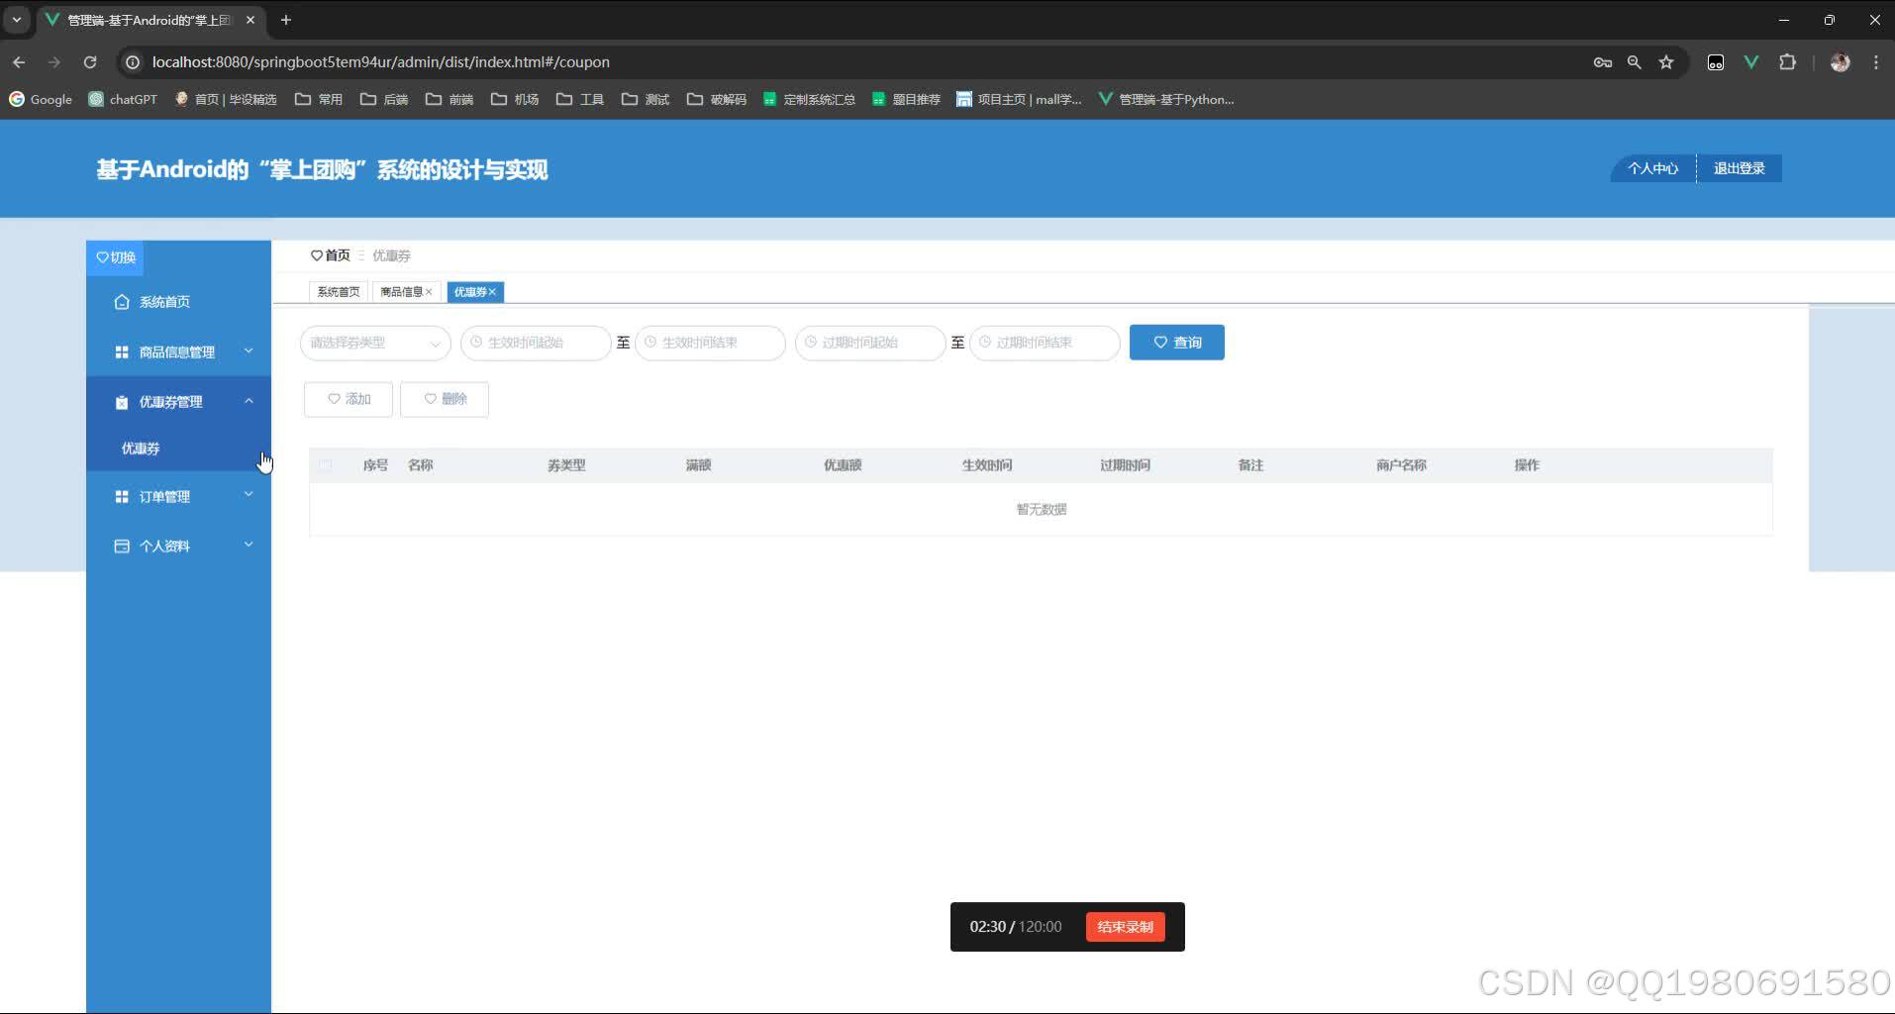
Task: Click the site info icon in address bar
Action: point(132,62)
